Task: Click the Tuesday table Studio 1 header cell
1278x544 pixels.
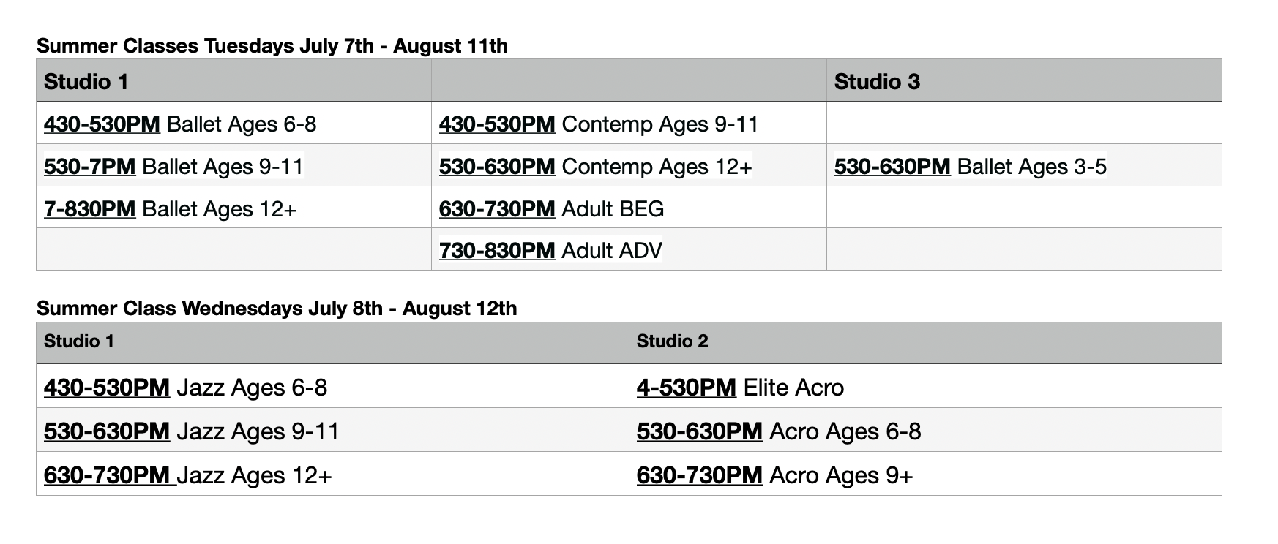Action: click(234, 80)
